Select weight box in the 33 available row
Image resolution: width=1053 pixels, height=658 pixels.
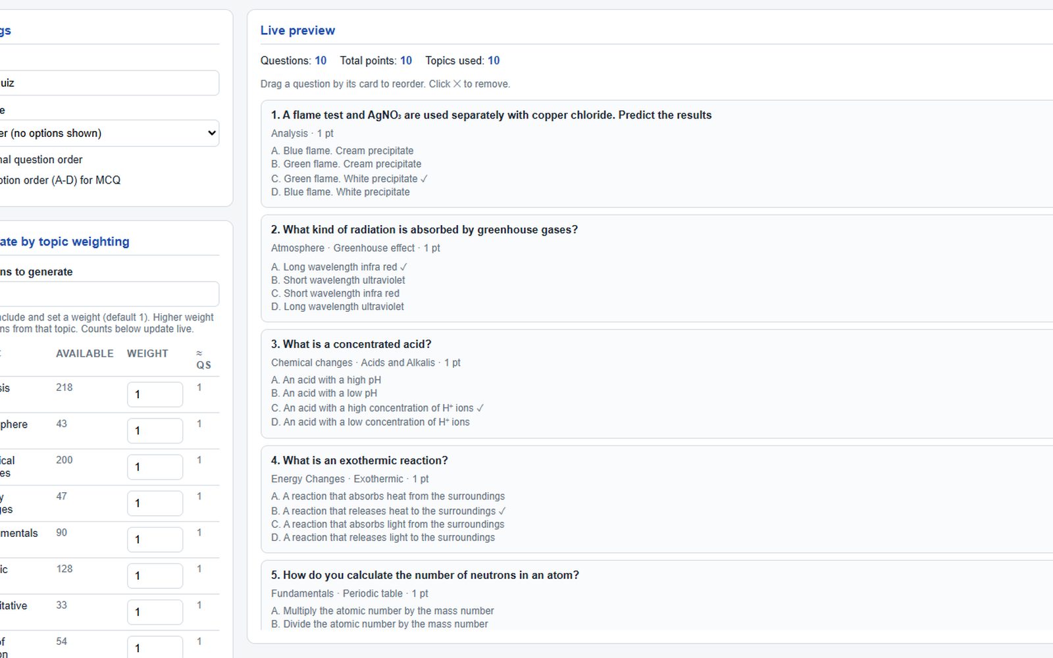click(x=155, y=611)
